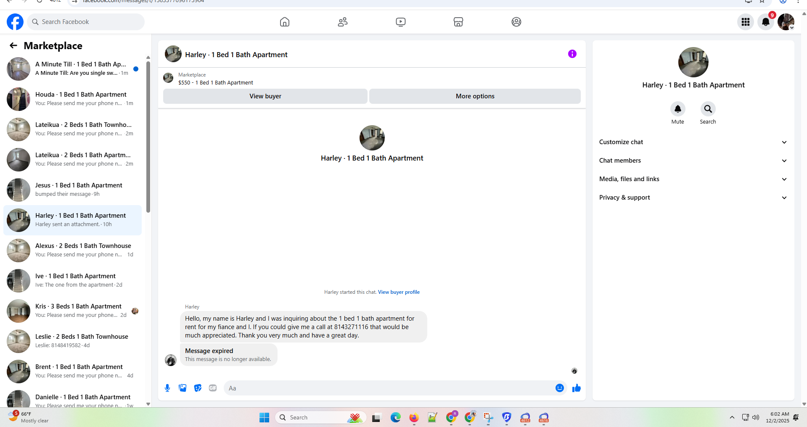Send a thumbs up like

click(x=577, y=388)
